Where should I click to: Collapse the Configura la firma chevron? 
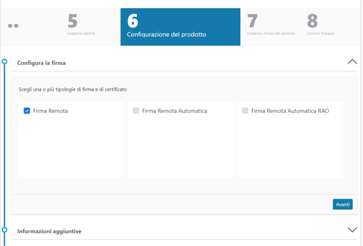tap(352, 62)
